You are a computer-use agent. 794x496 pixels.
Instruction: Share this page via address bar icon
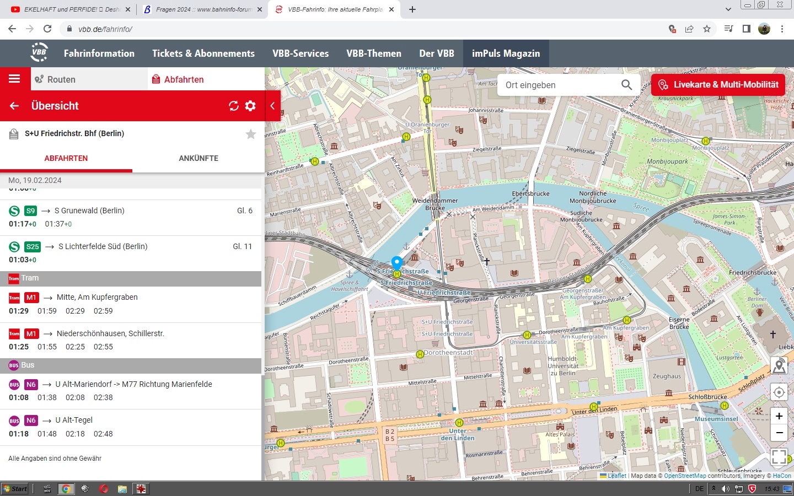(x=689, y=29)
